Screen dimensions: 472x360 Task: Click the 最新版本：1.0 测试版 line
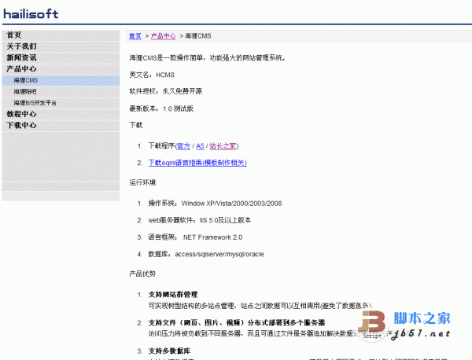[x=161, y=108]
